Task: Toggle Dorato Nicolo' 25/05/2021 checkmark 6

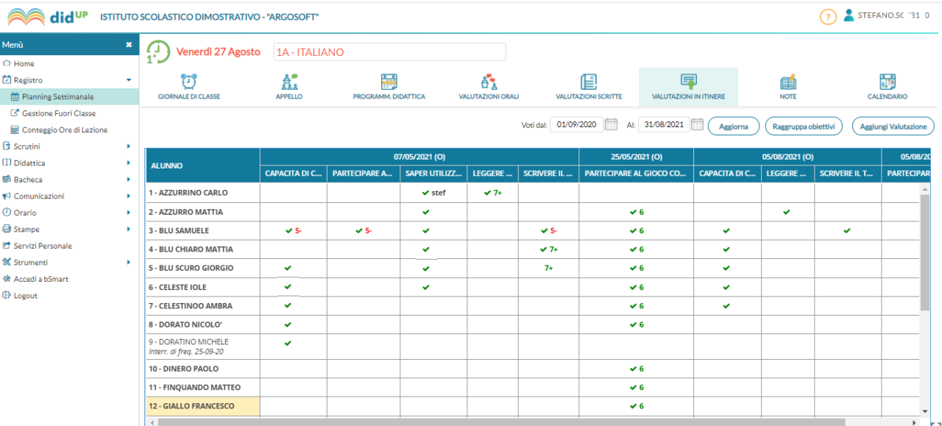Action: pyautogui.click(x=633, y=324)
